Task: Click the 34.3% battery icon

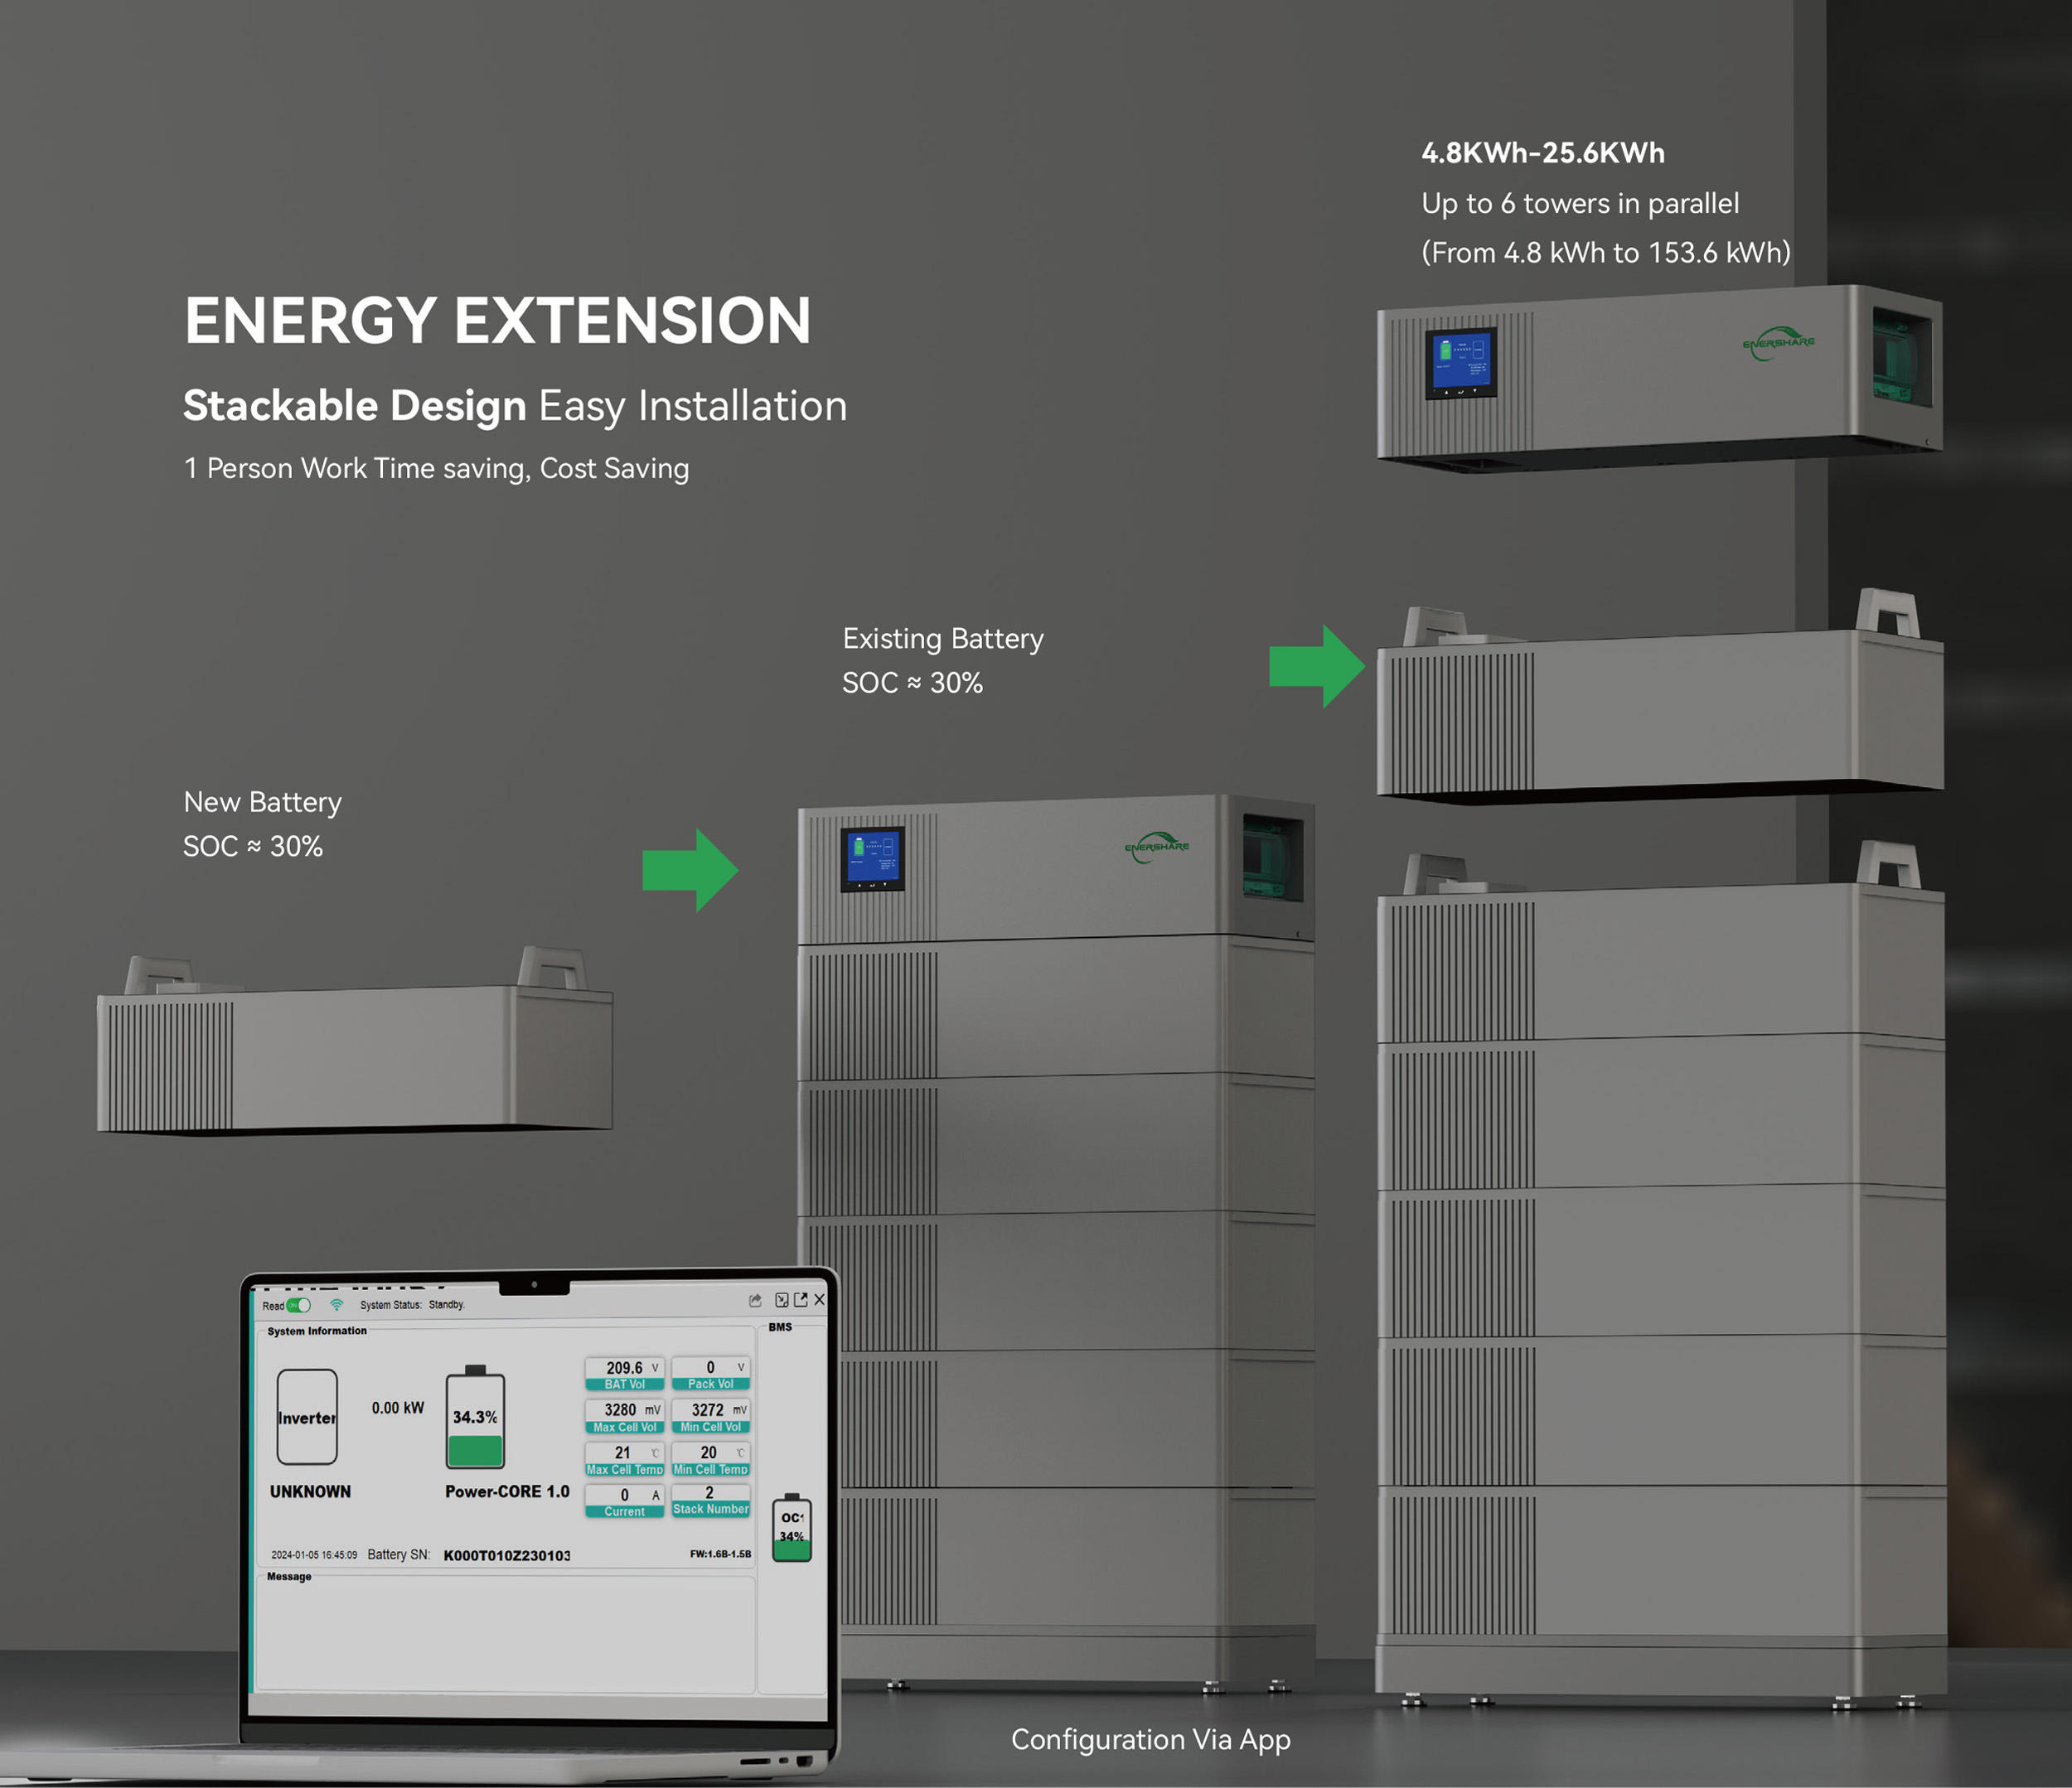Action: coord(474,1418)
